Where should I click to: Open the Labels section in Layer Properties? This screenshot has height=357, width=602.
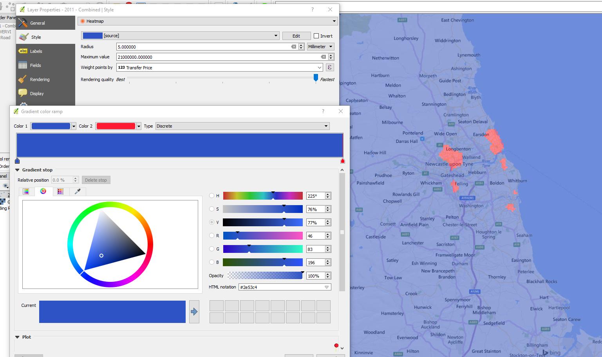click(45, 51)
